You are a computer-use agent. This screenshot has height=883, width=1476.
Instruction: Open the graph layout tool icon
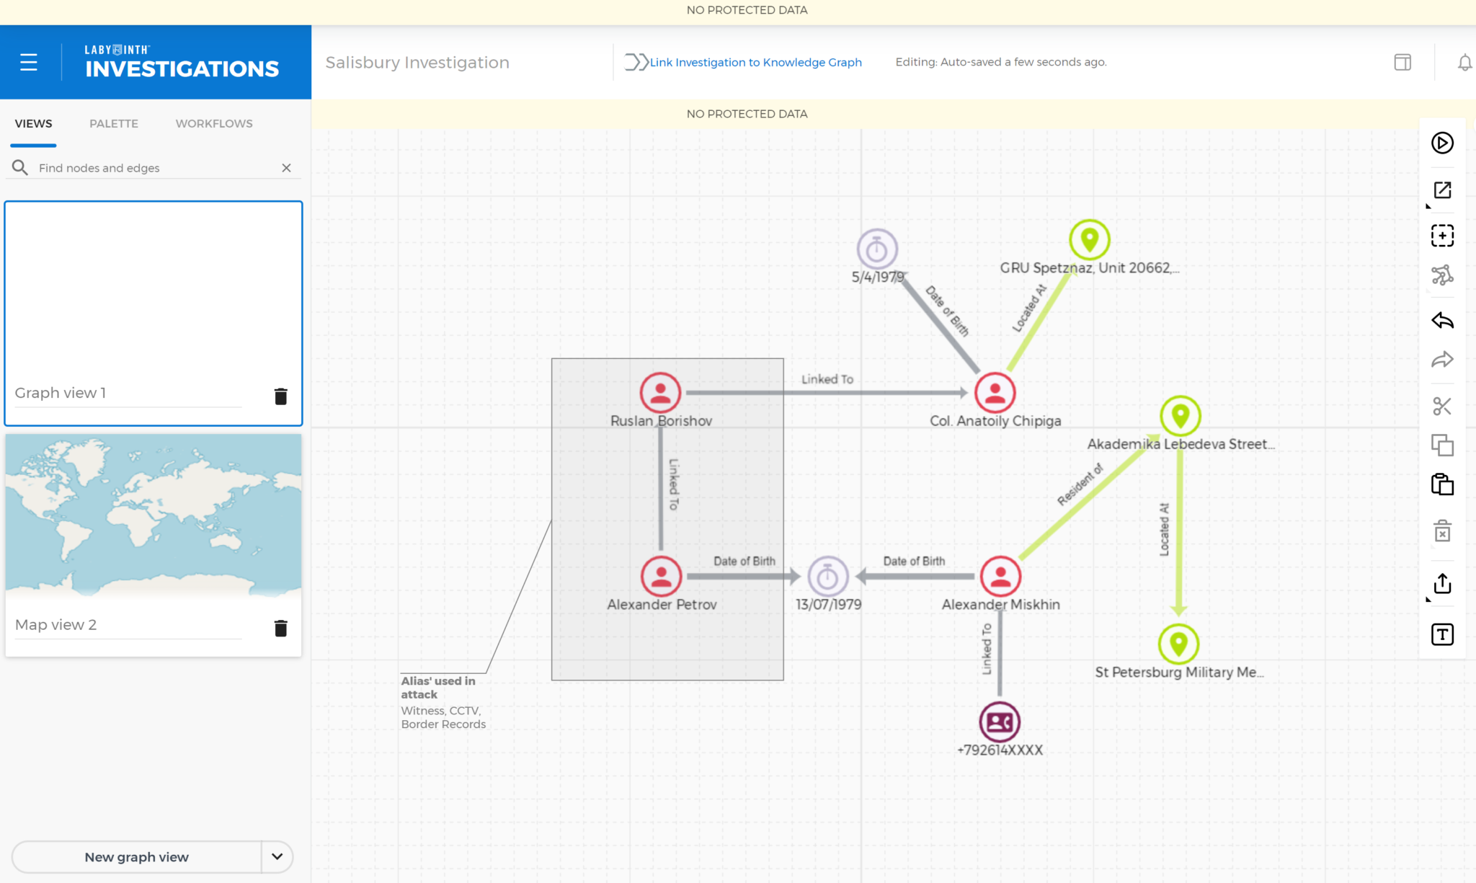[x=1442, y=275]
